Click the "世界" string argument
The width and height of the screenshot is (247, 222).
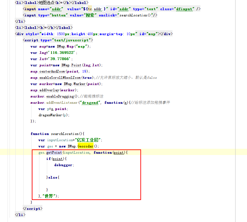[x=49, y=196]
